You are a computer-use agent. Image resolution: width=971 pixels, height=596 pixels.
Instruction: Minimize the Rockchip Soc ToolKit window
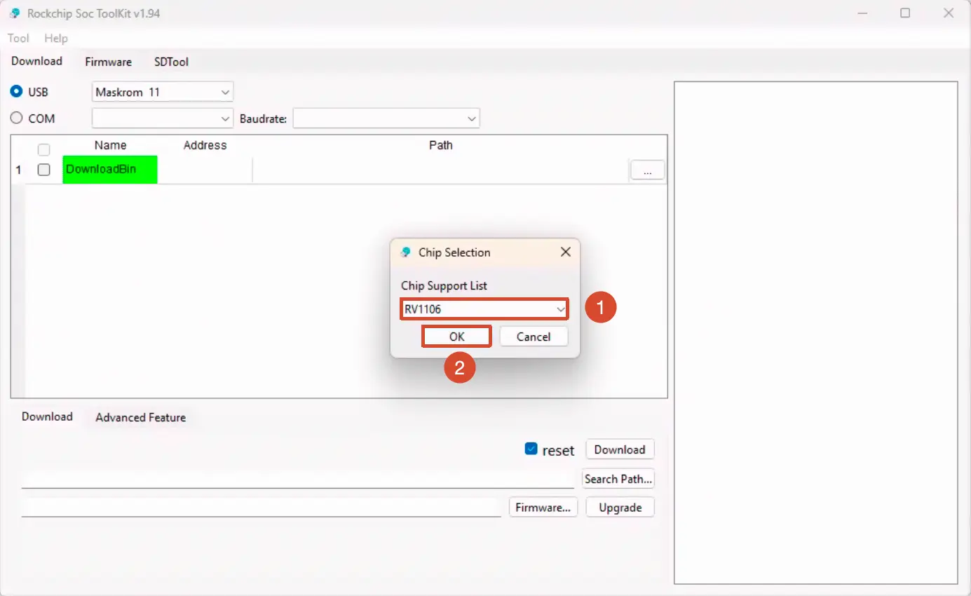pyautogui.click(x=862, y=13)
